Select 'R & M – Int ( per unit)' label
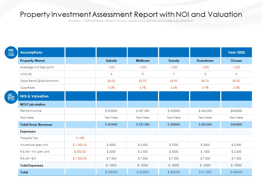 pos(35,152)
